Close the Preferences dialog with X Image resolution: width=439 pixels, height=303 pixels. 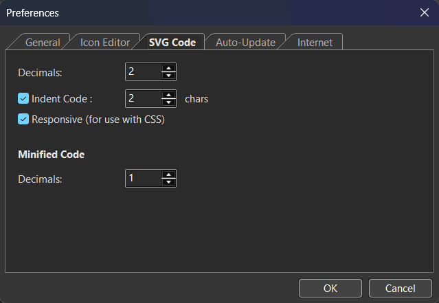(424, 12)
